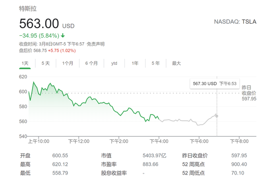Click the 下午12:00 time axis label

click(x=79, y=141)
